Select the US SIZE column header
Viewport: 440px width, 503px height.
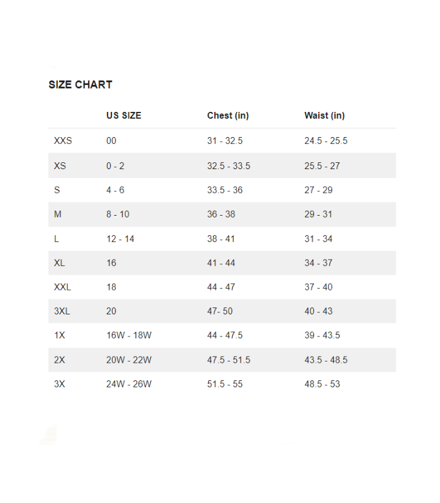point(124,116)
